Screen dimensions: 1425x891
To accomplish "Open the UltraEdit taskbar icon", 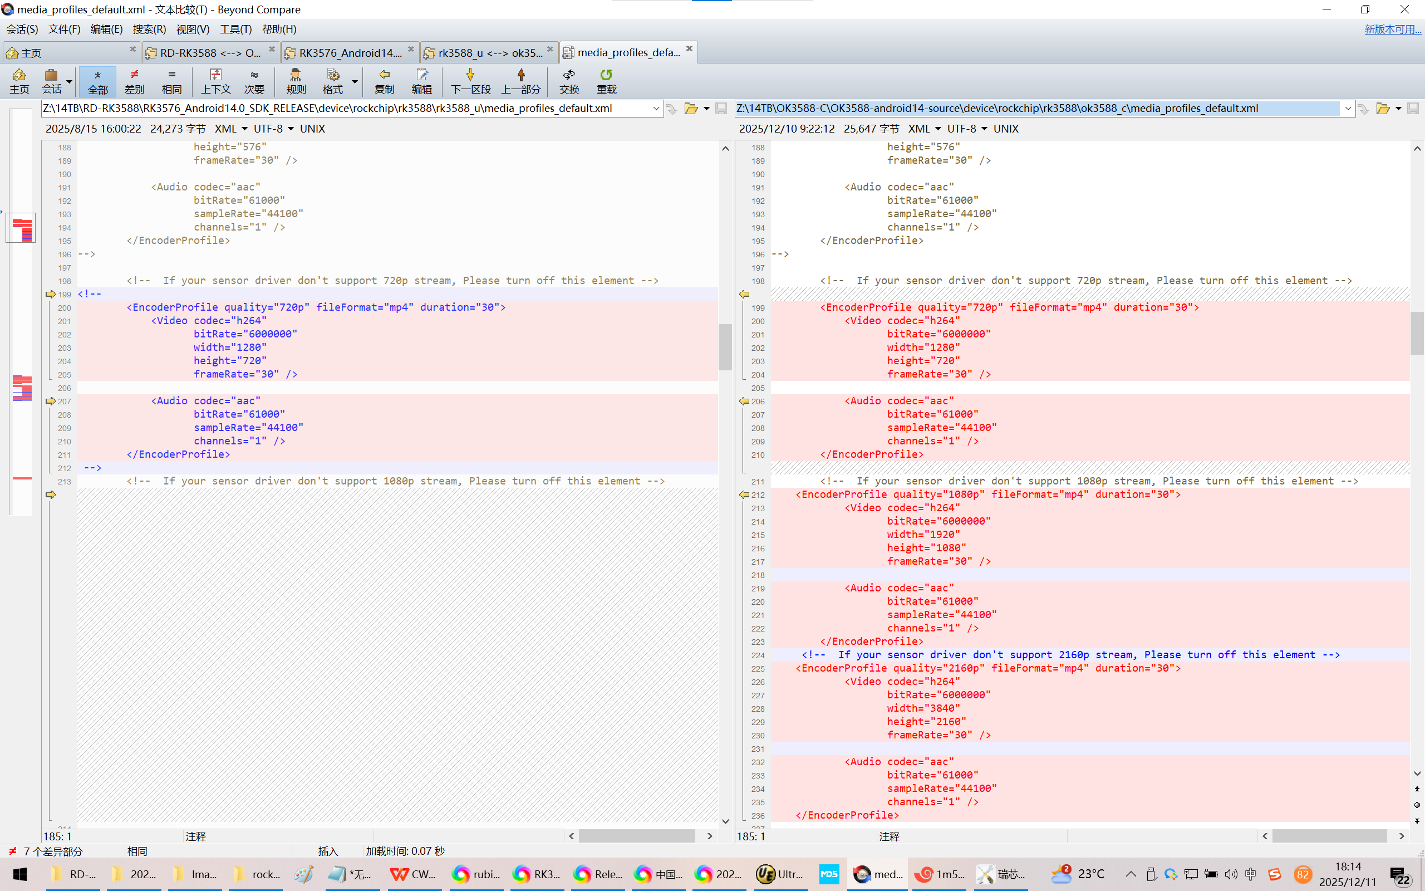I will click(x=766, y=874).
